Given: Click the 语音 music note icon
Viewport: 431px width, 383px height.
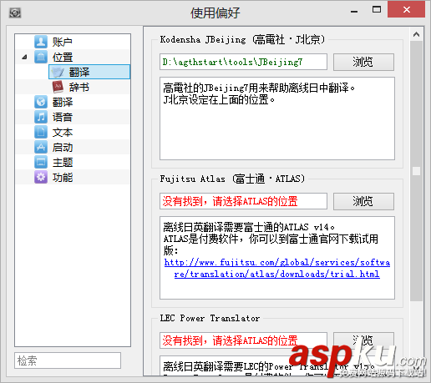Looking at the screenshot, I should tap(41, 117).
